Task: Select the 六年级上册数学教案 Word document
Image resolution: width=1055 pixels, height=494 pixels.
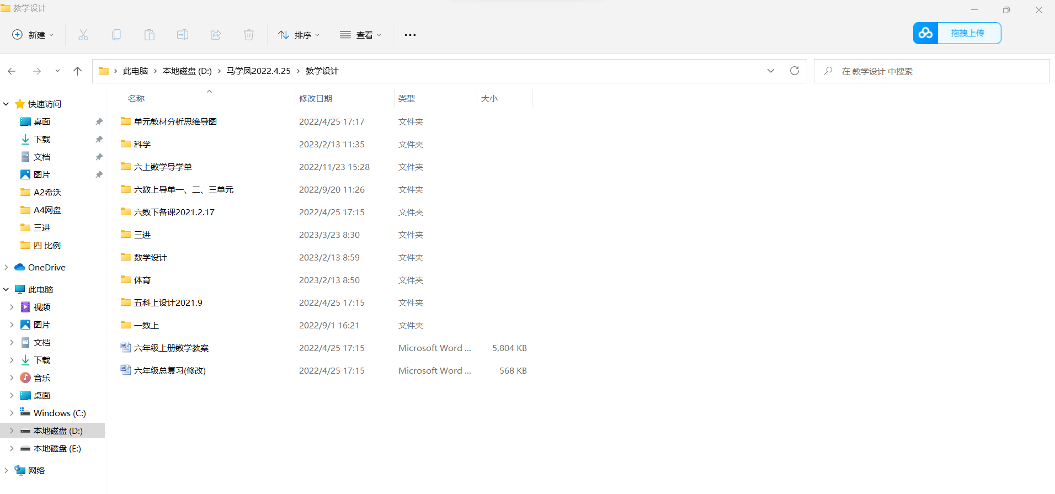Action: (x=171, y=348)
